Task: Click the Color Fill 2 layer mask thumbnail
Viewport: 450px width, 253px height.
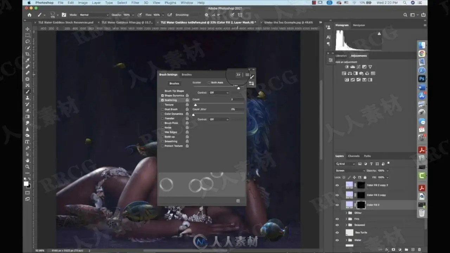Action: (361, 205)
